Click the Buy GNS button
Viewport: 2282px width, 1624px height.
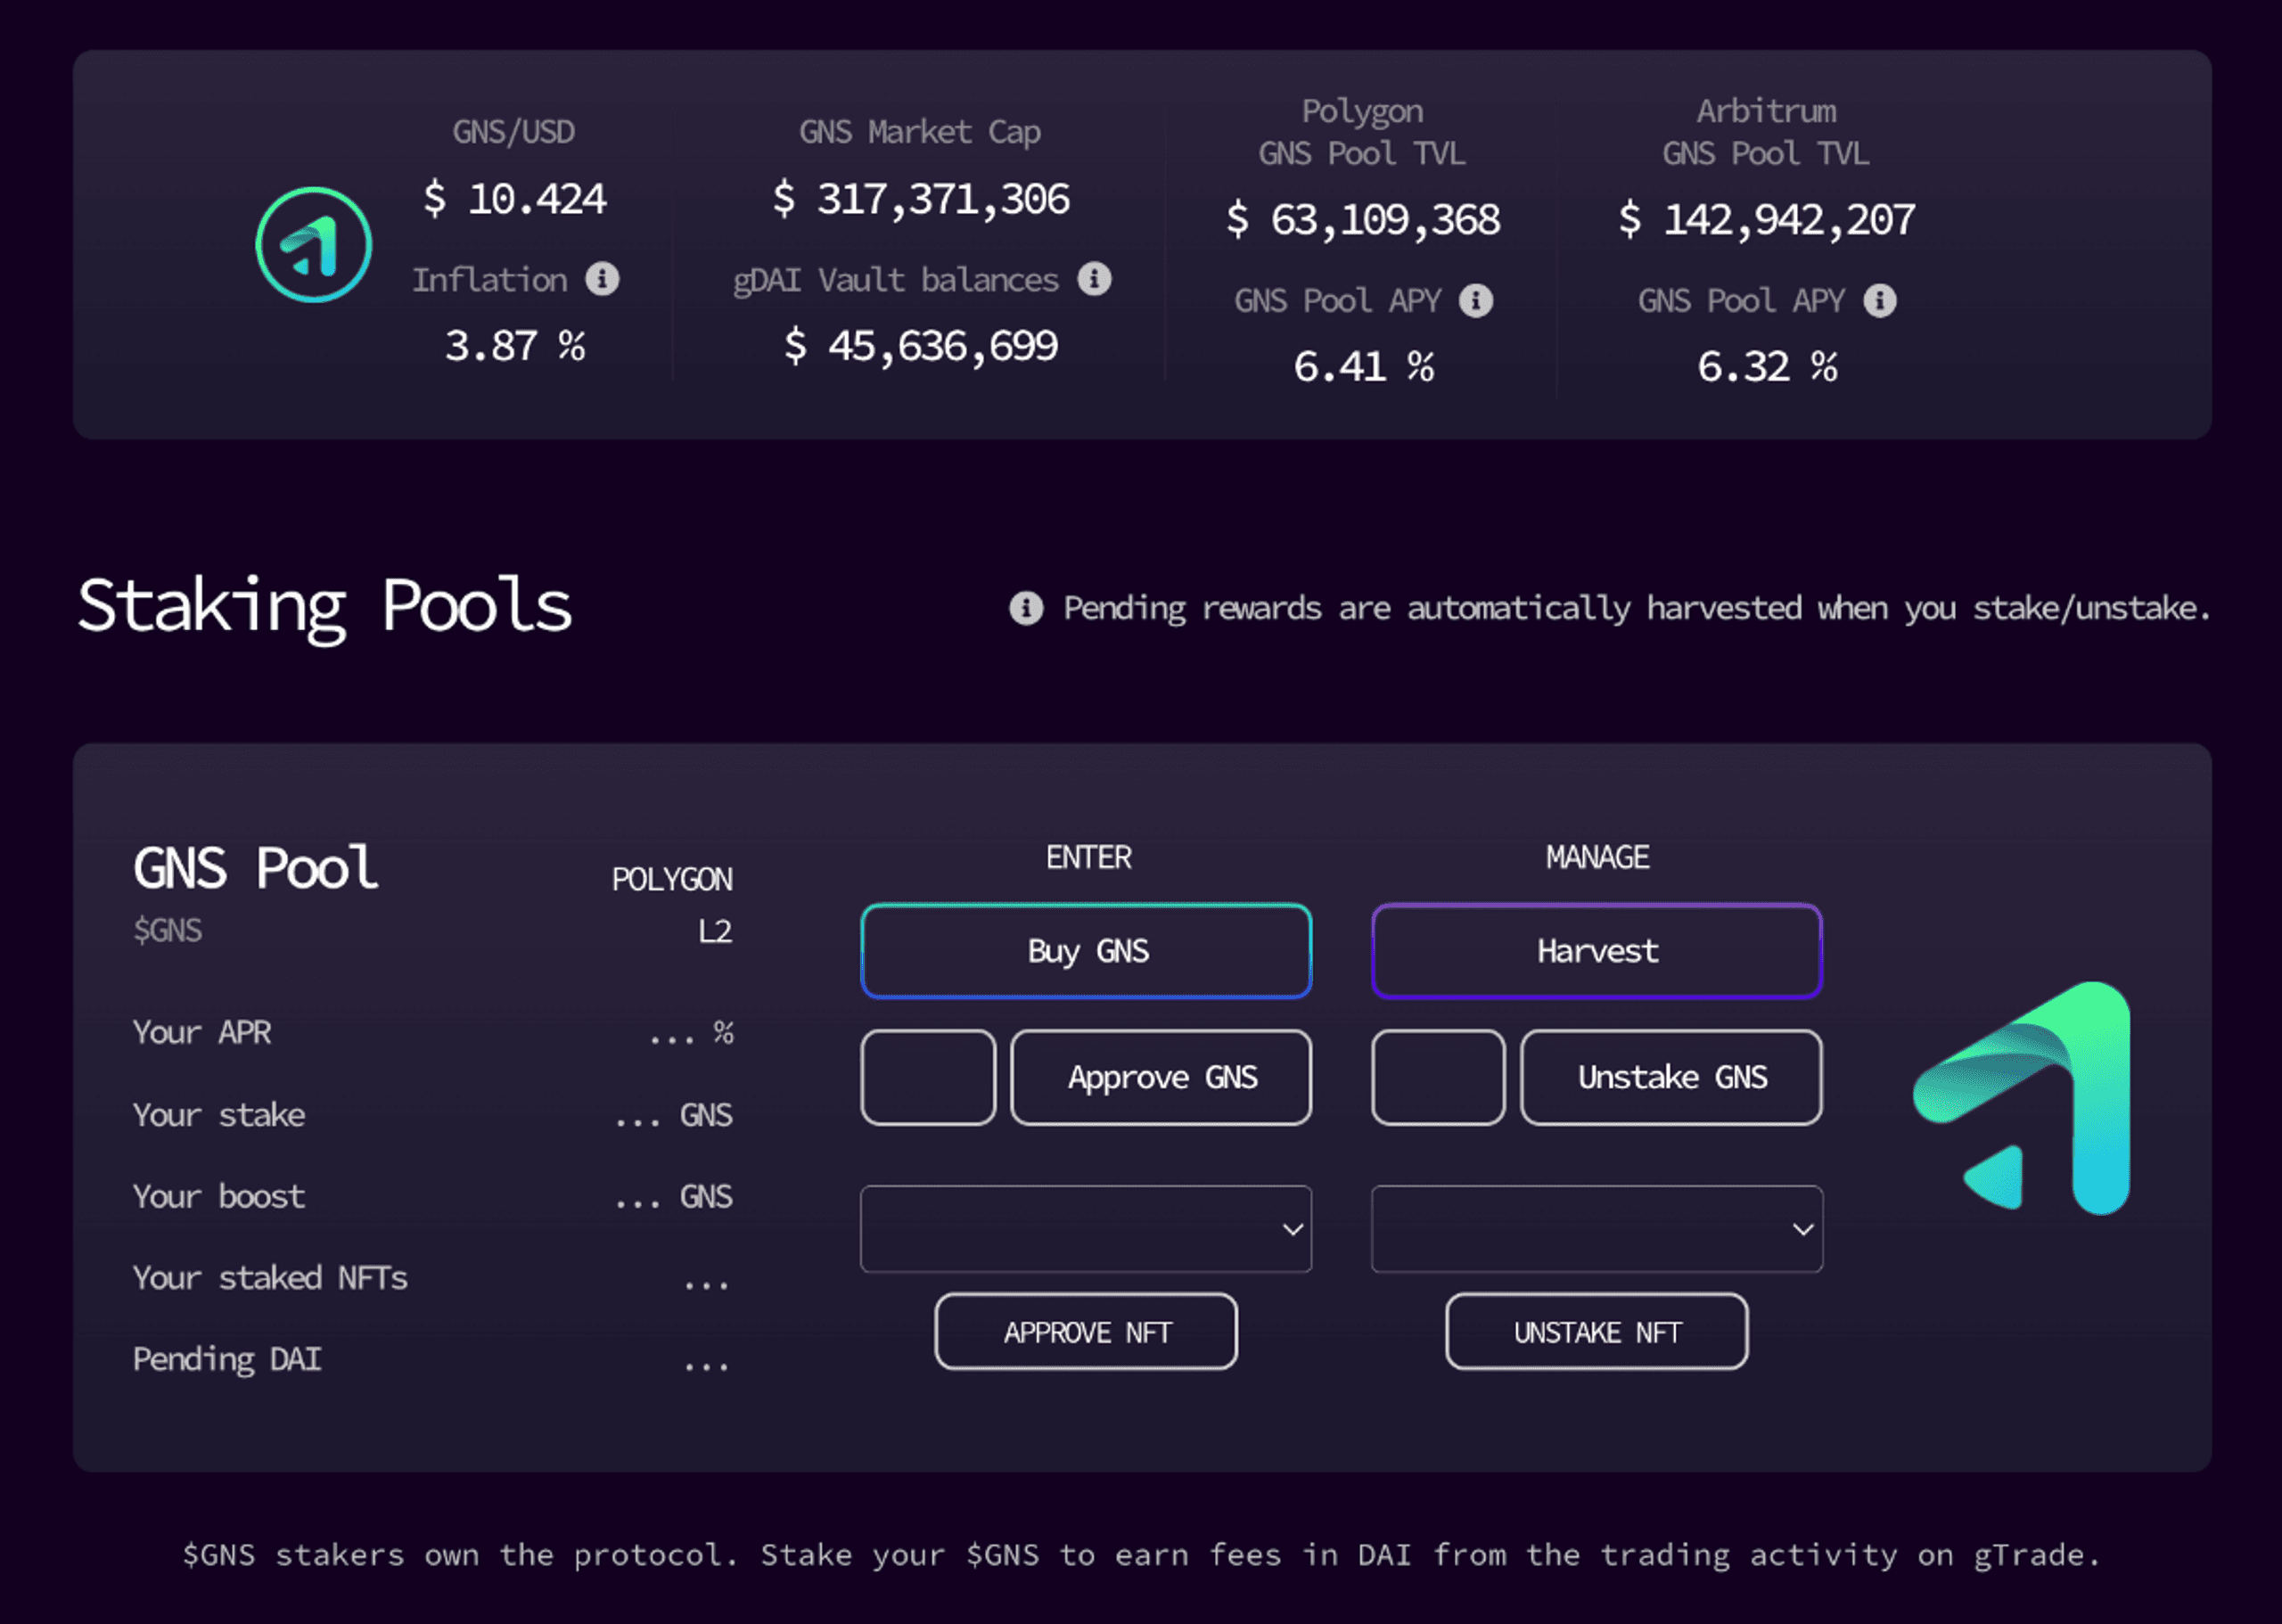(x=1087, y=951)
